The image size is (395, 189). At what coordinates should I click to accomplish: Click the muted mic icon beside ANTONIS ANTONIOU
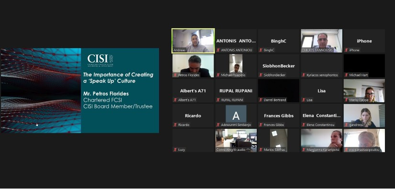[218, 50]
